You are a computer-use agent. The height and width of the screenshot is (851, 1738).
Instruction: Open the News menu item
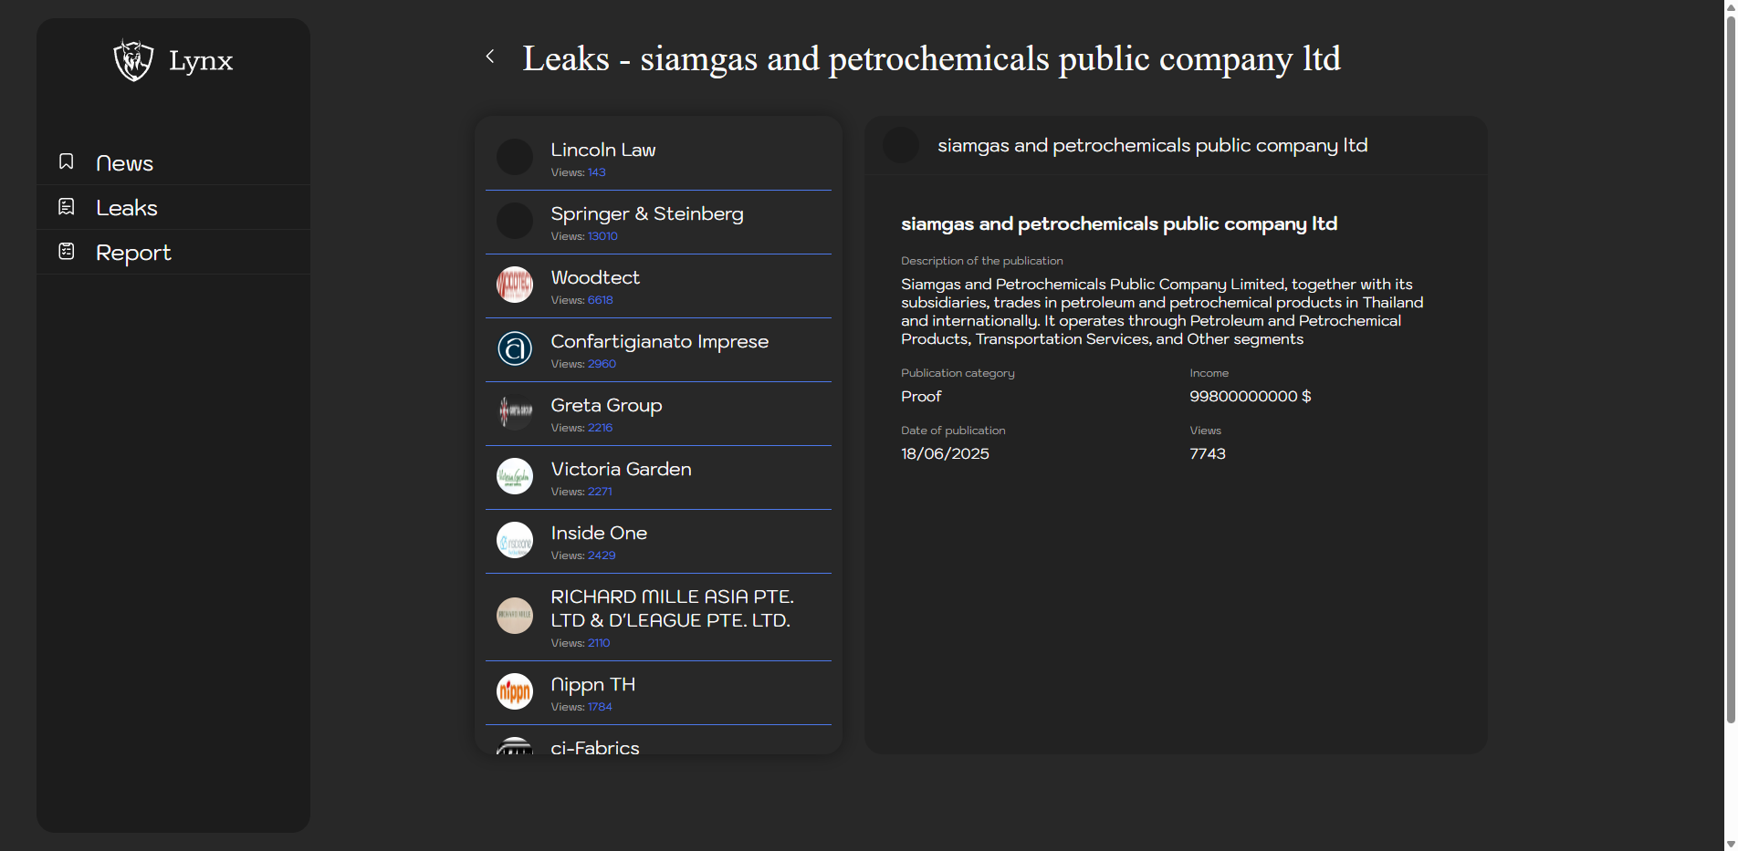[124, 163]
